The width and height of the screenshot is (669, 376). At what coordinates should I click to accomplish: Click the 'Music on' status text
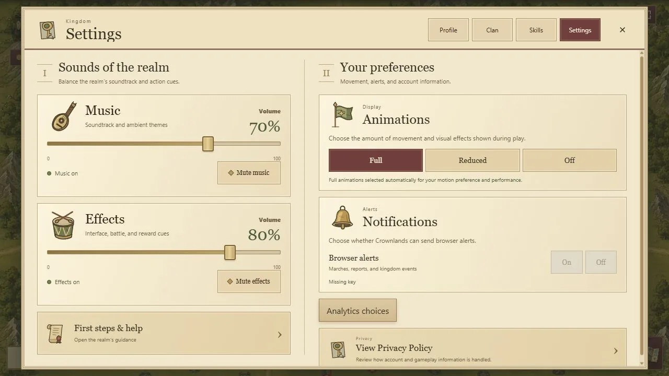coord(66,173)
